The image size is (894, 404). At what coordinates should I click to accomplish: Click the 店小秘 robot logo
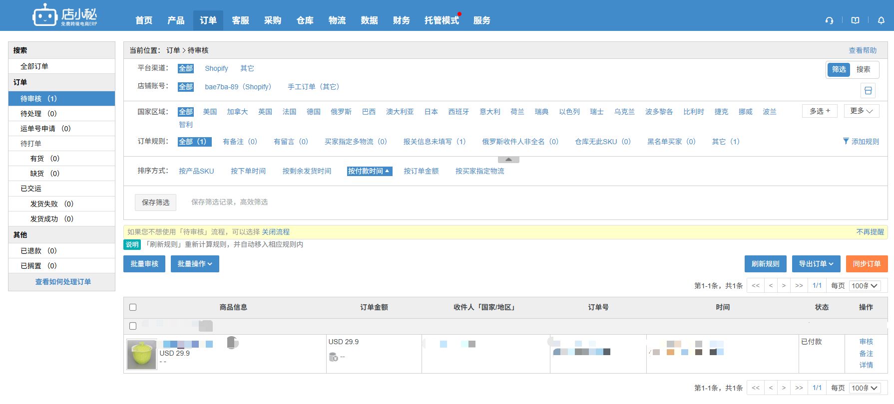tap(65, 15)
